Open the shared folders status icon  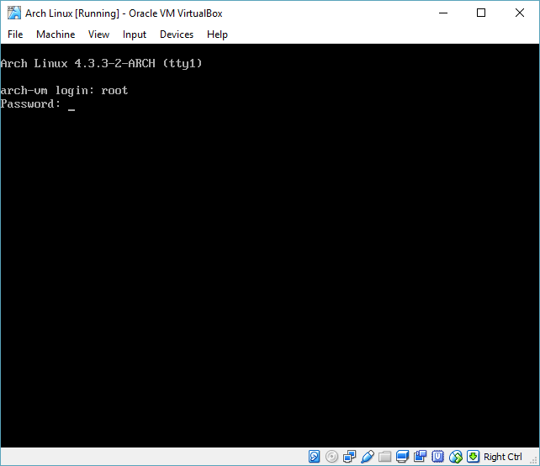(384, 457)
